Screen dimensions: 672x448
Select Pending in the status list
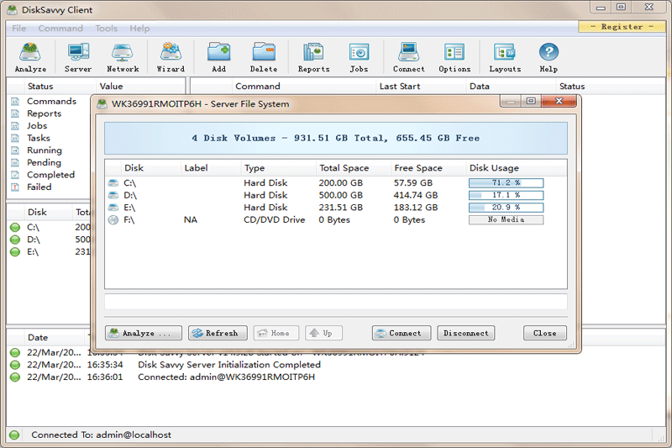coord(45,162)
